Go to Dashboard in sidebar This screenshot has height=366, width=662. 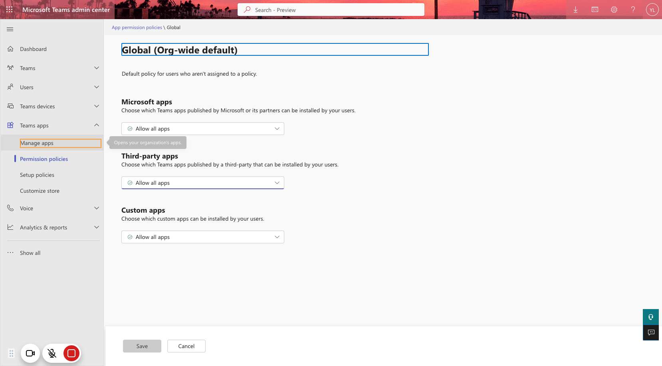33,49
